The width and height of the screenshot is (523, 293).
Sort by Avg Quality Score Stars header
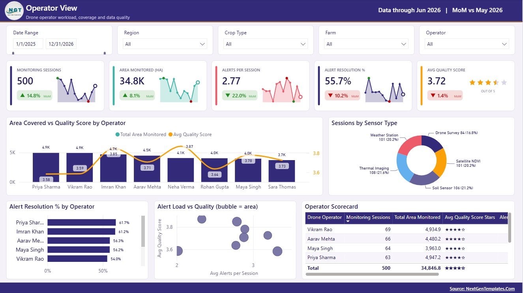pos(469,217)
